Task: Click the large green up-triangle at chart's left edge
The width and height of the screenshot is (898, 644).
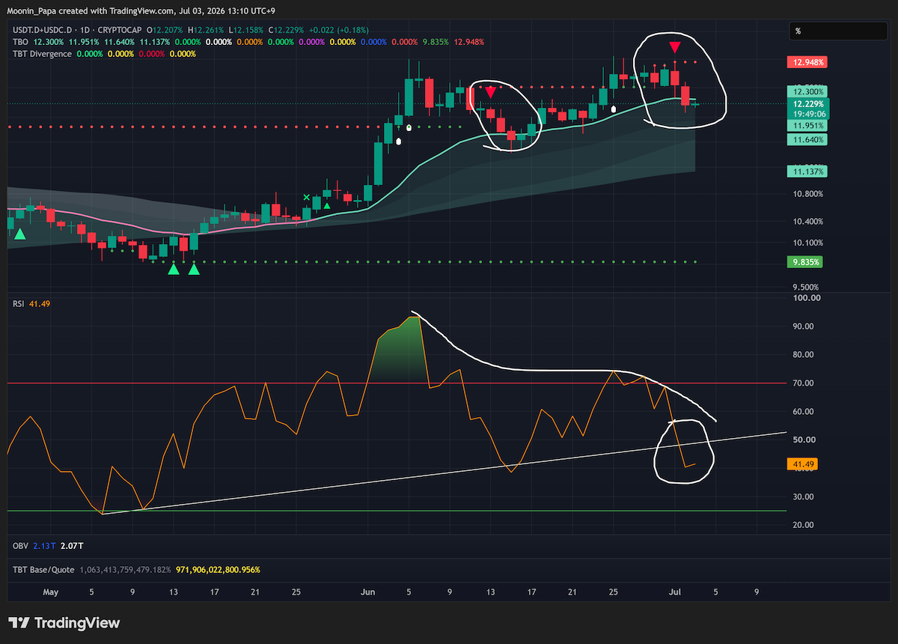Action: (19, 234)
